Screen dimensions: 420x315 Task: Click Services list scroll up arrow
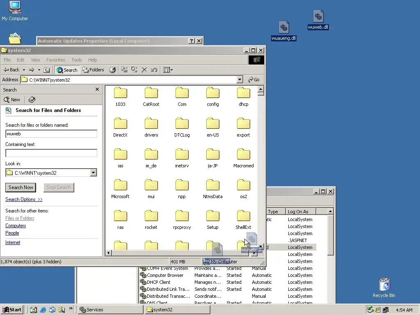[x=331, y=211]
